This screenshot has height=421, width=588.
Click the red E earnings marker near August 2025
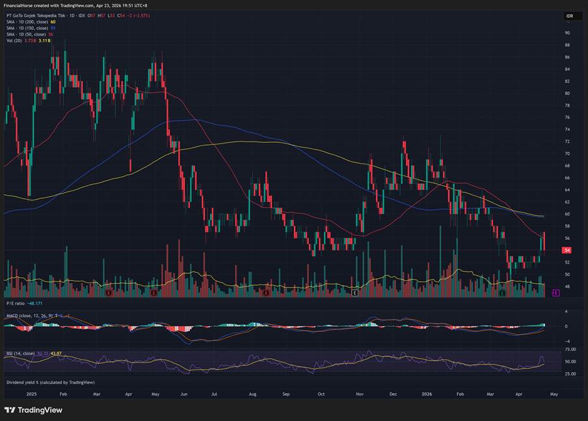click(x=267, y=294)
